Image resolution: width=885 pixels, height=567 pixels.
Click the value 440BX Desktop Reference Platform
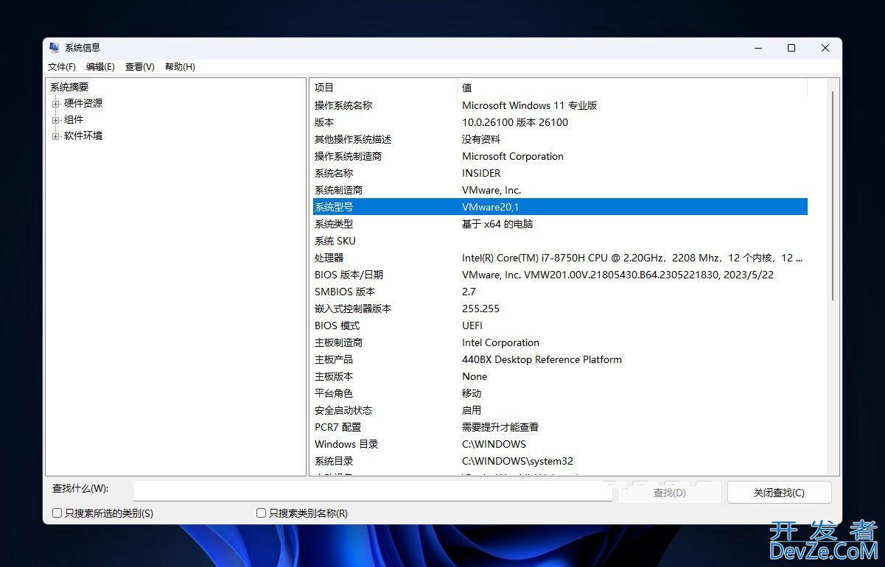[542, 359]
